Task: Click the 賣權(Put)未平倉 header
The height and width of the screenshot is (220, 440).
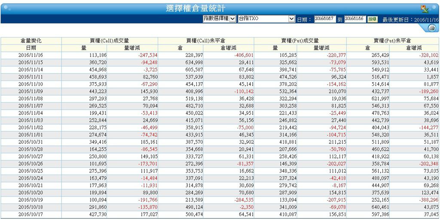Action: pos(393,41)
